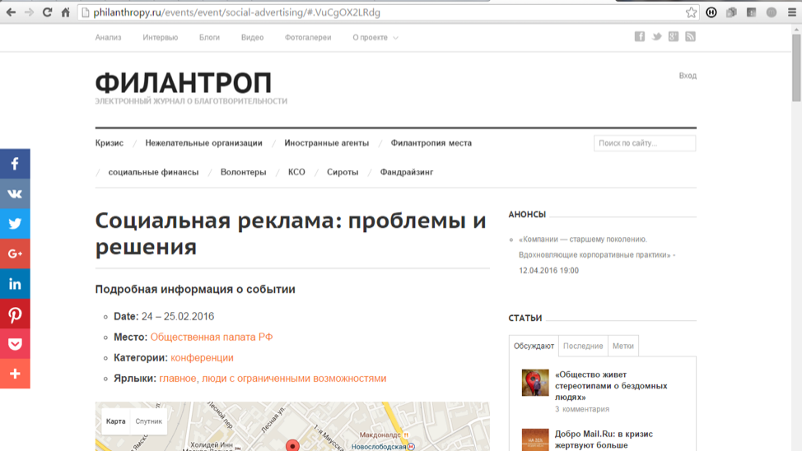The image size is (802, 451).
Task: Open the Chrome hamburger menu
Action: [x=792, y=12]
